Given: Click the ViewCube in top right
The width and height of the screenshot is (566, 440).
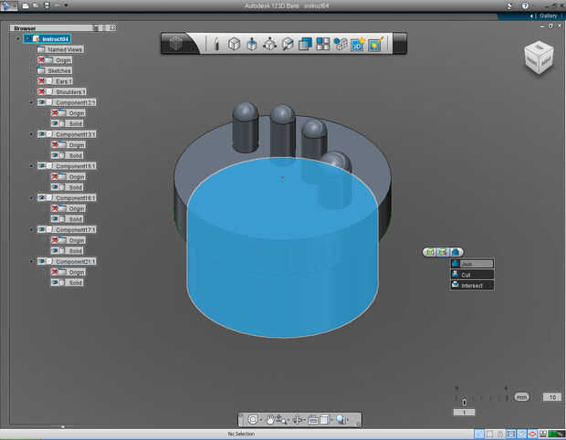Looking at the screenshot, I should pyautogui.click(x=539, y=58).
